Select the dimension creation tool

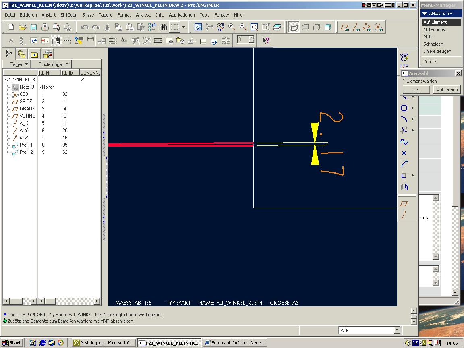(91, 40)
